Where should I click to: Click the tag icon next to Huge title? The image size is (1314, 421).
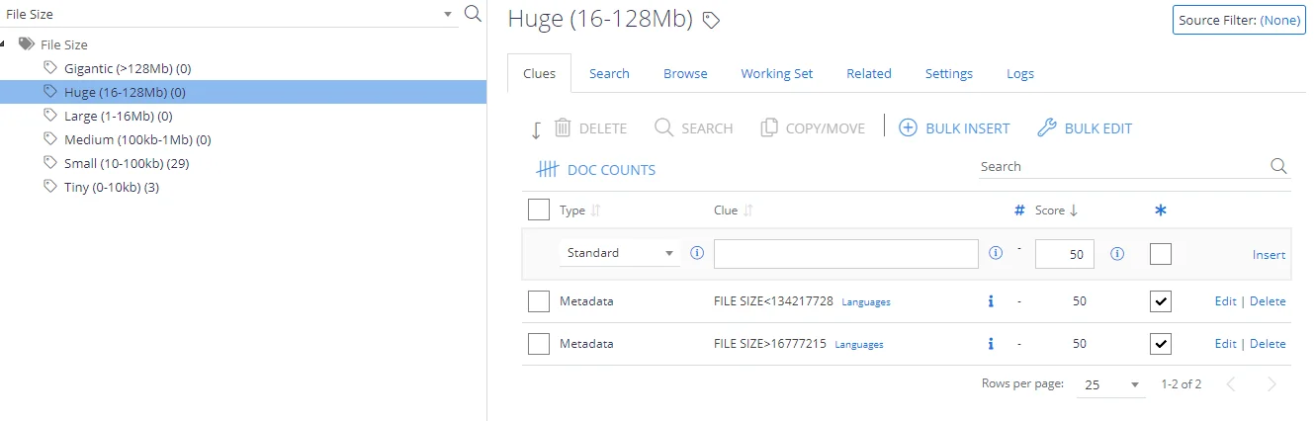[x=710, y=20]
